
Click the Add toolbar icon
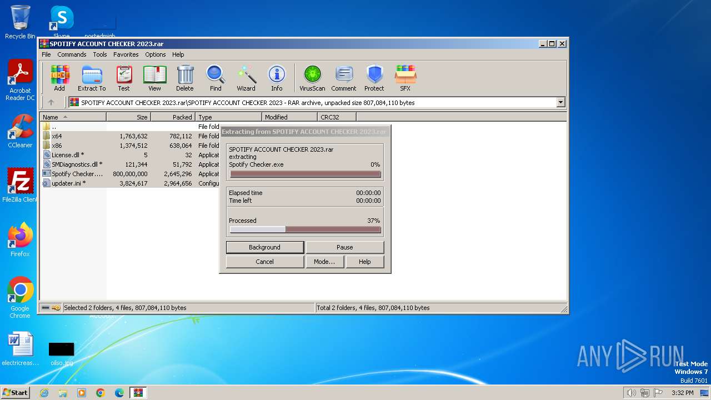(59, 78)
